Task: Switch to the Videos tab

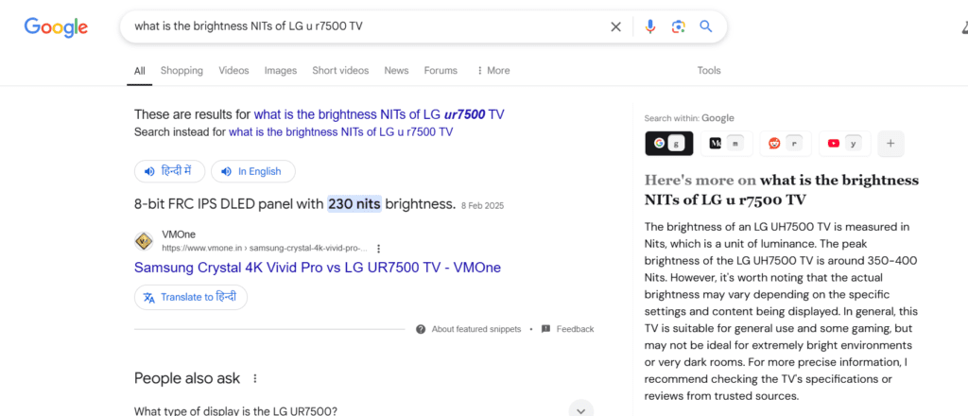Action: click(x=233, y=70)
